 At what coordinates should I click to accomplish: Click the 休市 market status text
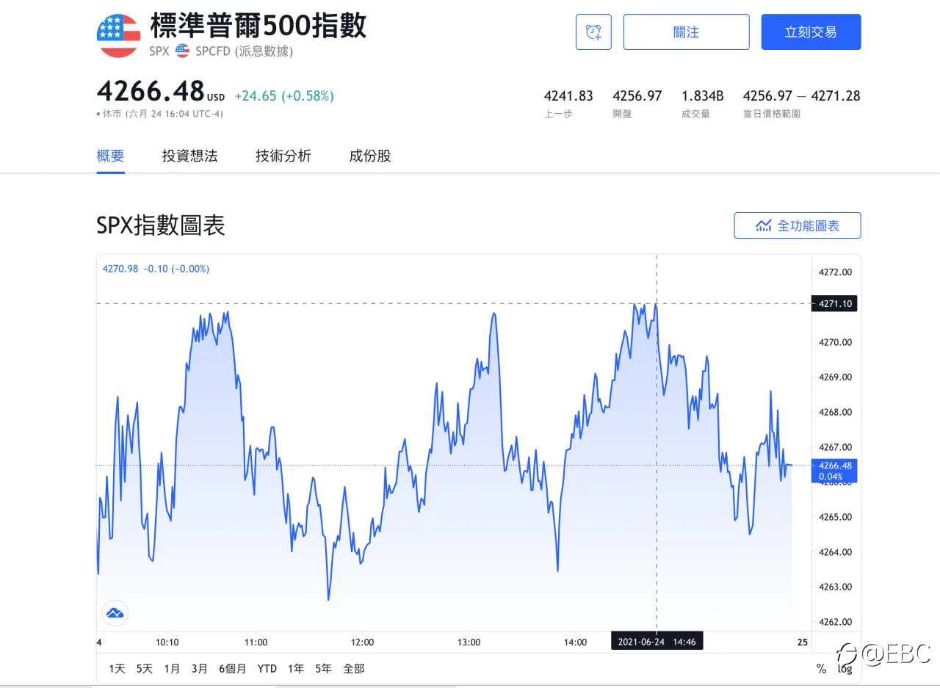coord(112,114)
